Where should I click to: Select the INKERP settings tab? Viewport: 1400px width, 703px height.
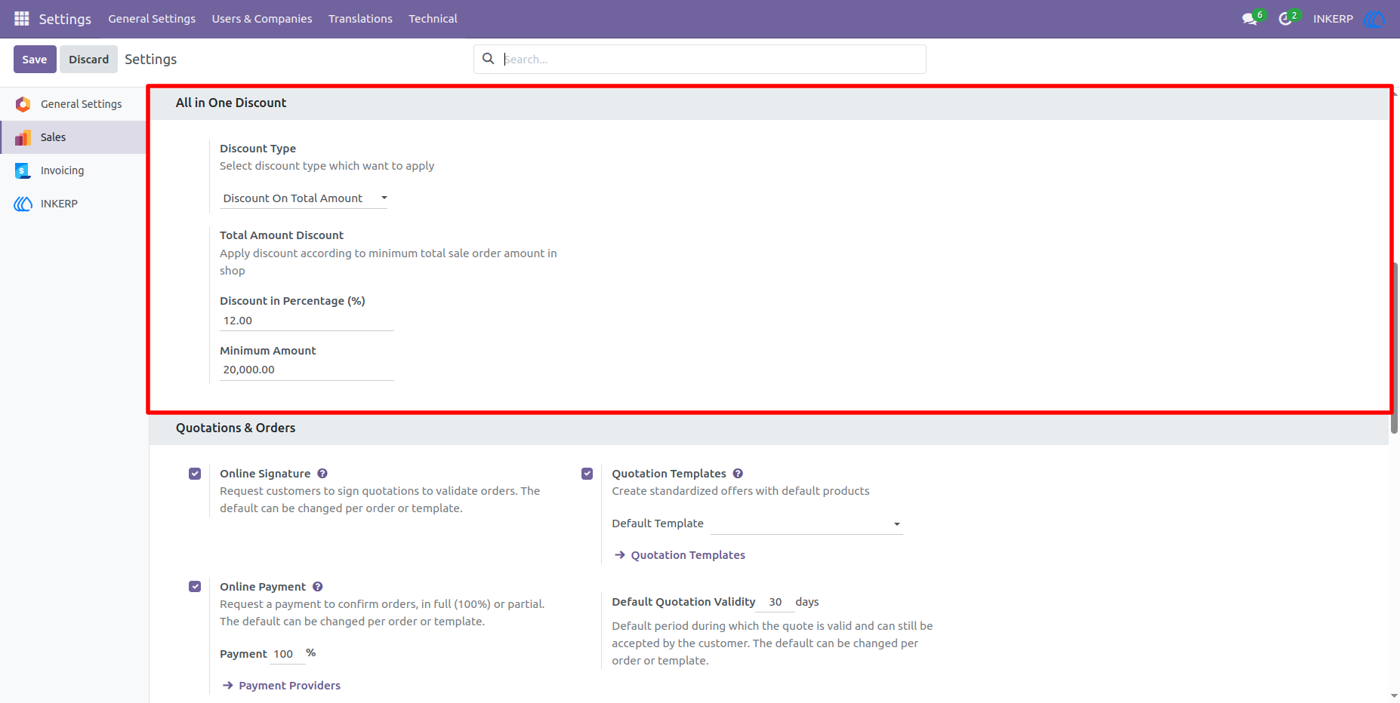[x=73, y=204]
